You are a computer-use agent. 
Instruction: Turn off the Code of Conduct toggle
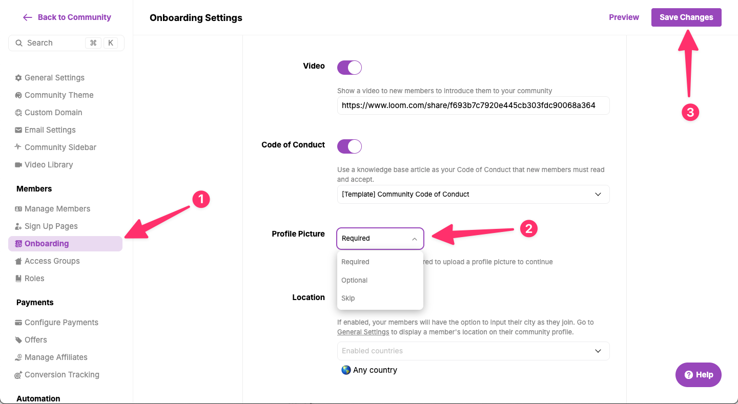[350, 146]
